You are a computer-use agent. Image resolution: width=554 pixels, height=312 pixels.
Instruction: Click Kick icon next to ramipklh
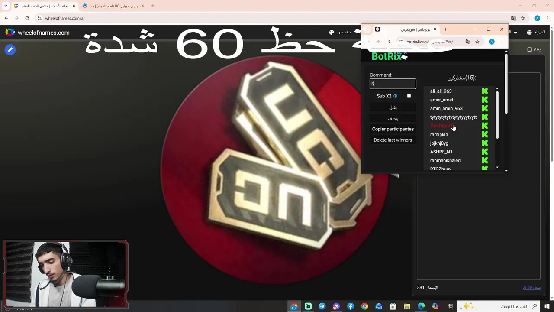point(485,134)
